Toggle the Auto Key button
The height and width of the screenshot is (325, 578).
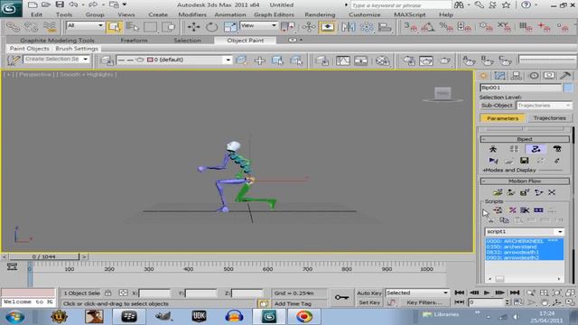pos(369,292)
